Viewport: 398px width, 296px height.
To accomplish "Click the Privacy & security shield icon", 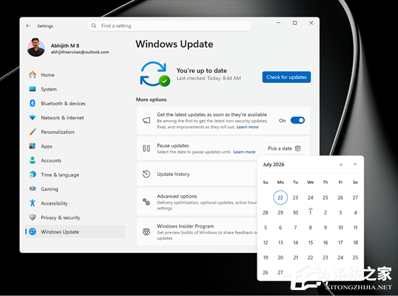I will point(33,217).
